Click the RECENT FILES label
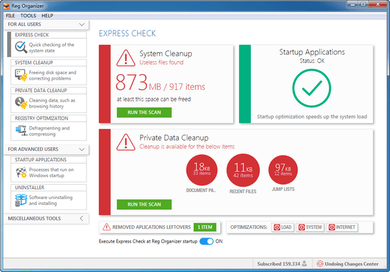The width and height of the screenshot is (390, 272). point(243,191)
